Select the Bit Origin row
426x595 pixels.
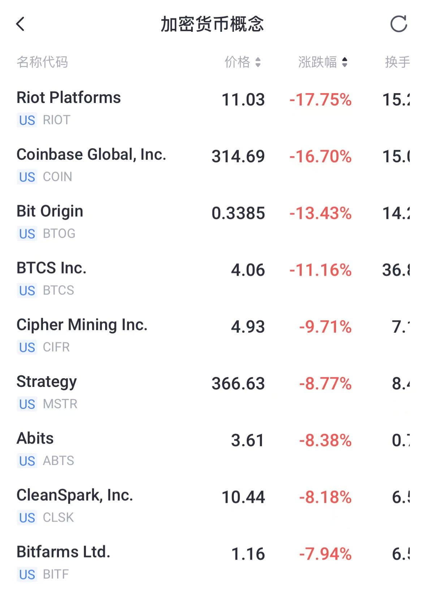213,222
